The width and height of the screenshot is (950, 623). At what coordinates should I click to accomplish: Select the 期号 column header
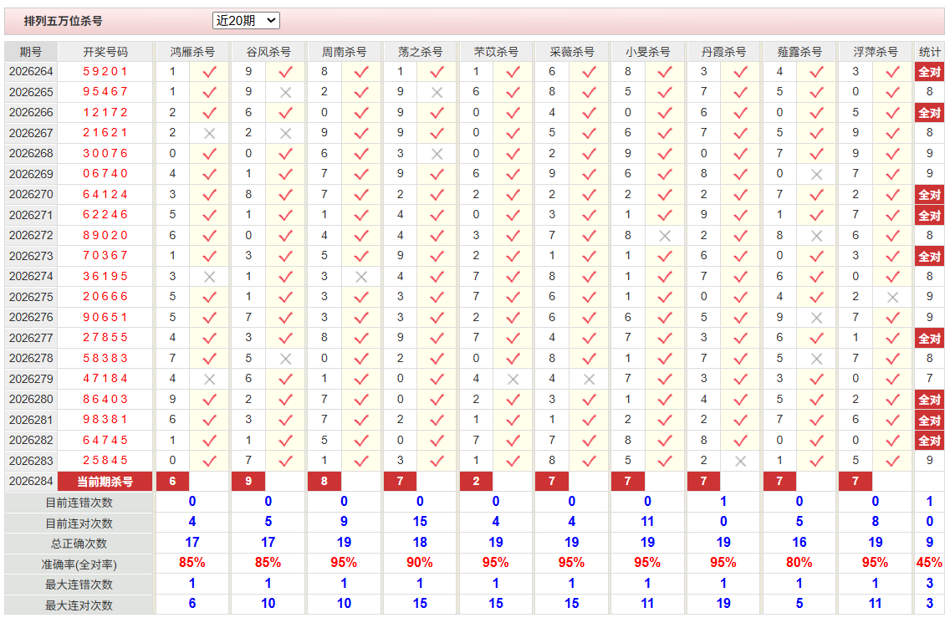pos(31,52)
